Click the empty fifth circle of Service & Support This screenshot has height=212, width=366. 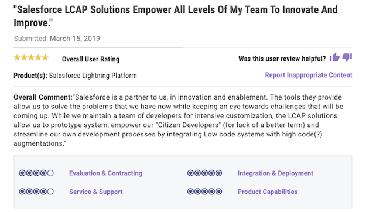pos(50,192)
